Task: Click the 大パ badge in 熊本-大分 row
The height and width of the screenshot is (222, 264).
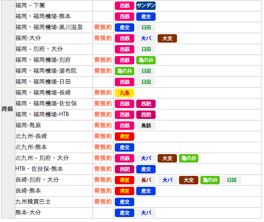Action: coord(146,213)
